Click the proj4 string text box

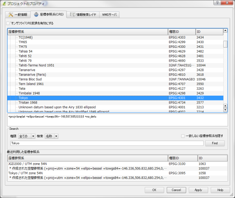tap(117, 120)
